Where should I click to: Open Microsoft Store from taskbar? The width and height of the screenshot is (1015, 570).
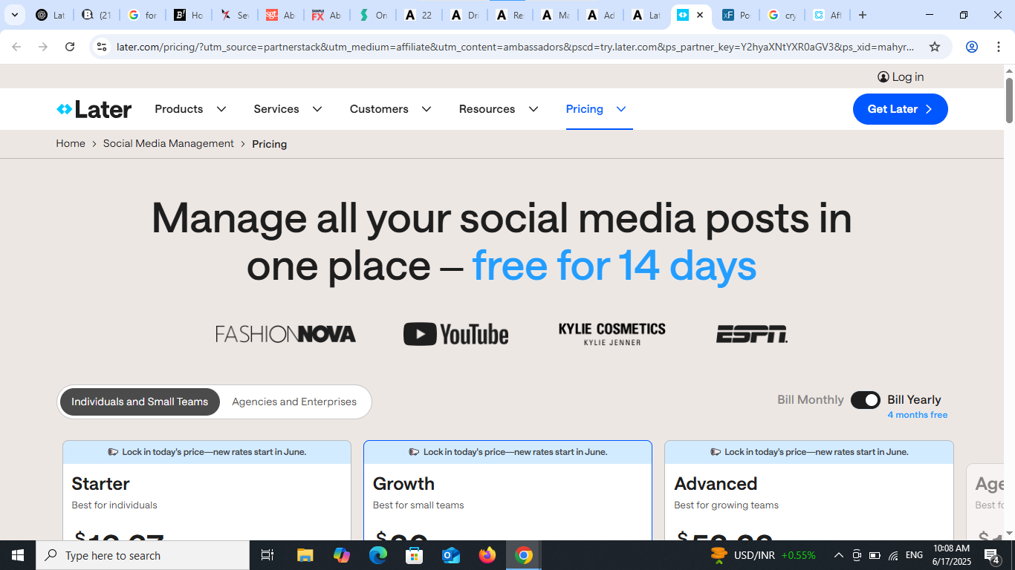point(415,555)
